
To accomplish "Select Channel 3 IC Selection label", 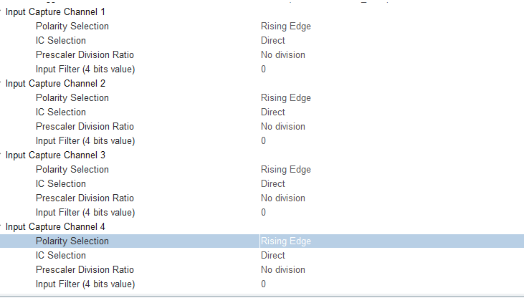I will point(61,184).
